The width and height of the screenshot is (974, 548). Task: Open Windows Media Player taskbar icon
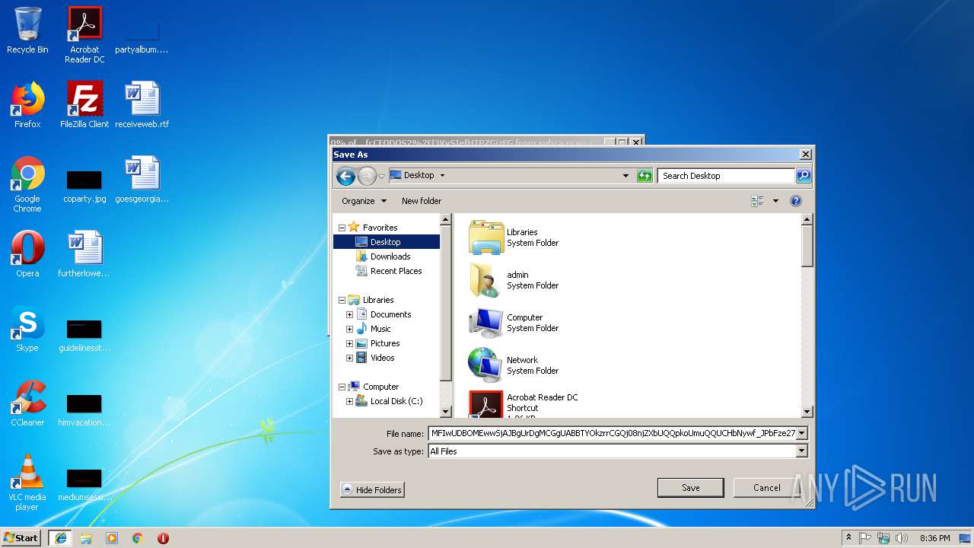(112, 538)
